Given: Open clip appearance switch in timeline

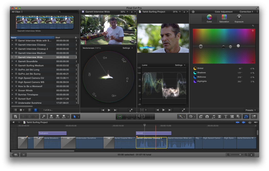Looking at the screenshot, I should [251, 155].
